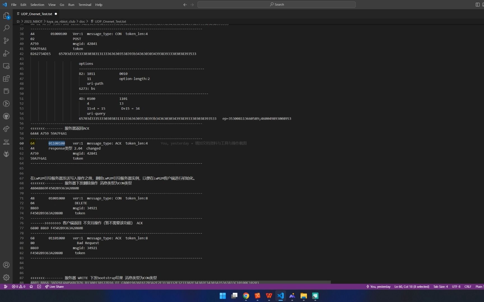Open the Source Control view
The width and height of the screenshot is (484, 302).
pyautogui.click(x=6, y=41)
